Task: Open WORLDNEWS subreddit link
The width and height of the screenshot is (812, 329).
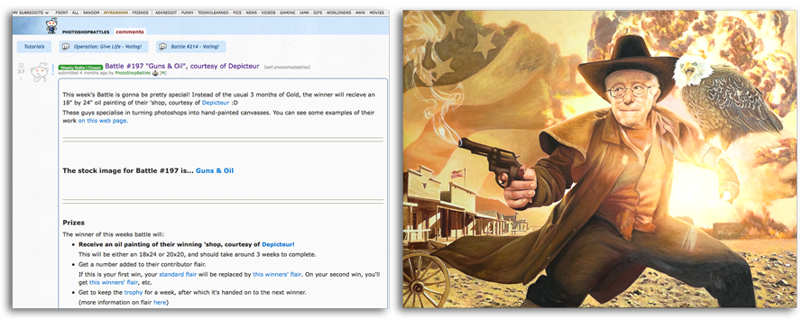Action: tap(338, 12)
